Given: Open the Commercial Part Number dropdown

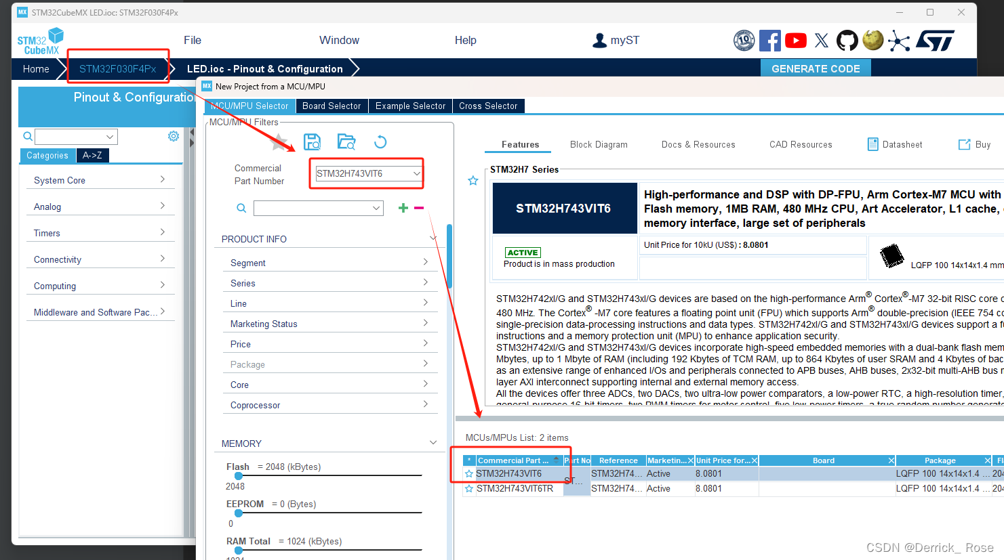Looking at the screenshot, I should [417, 173].
